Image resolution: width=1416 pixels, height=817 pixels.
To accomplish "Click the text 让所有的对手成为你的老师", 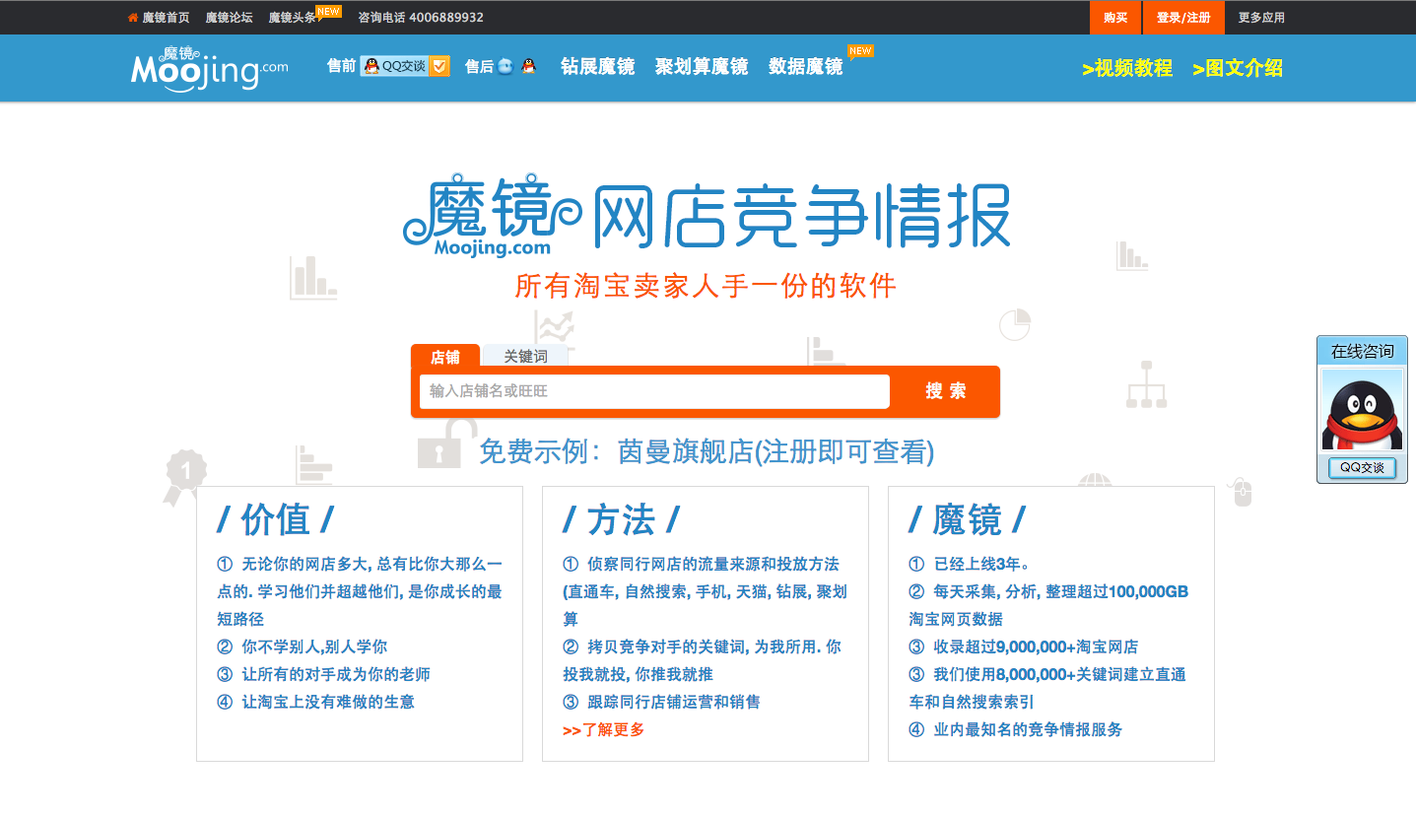I will click(x=336, y=675).
